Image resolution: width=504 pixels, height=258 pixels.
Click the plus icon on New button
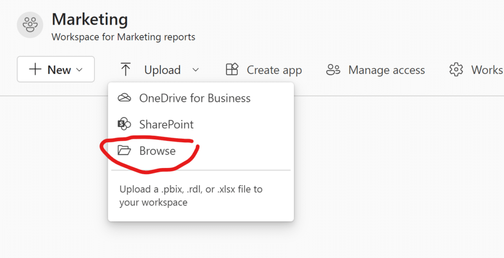coord(35,70)
